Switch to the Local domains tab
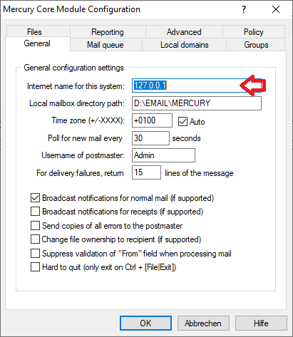Viewport: 293px width, 337px height. click(x=184, y=45)
